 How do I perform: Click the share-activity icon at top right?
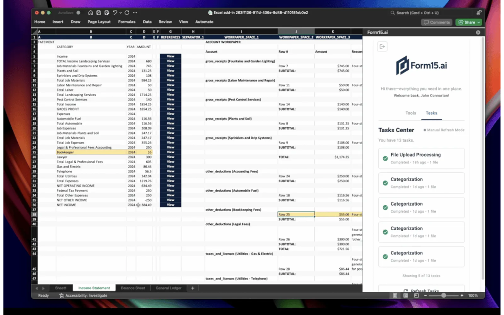coord(479,13)
